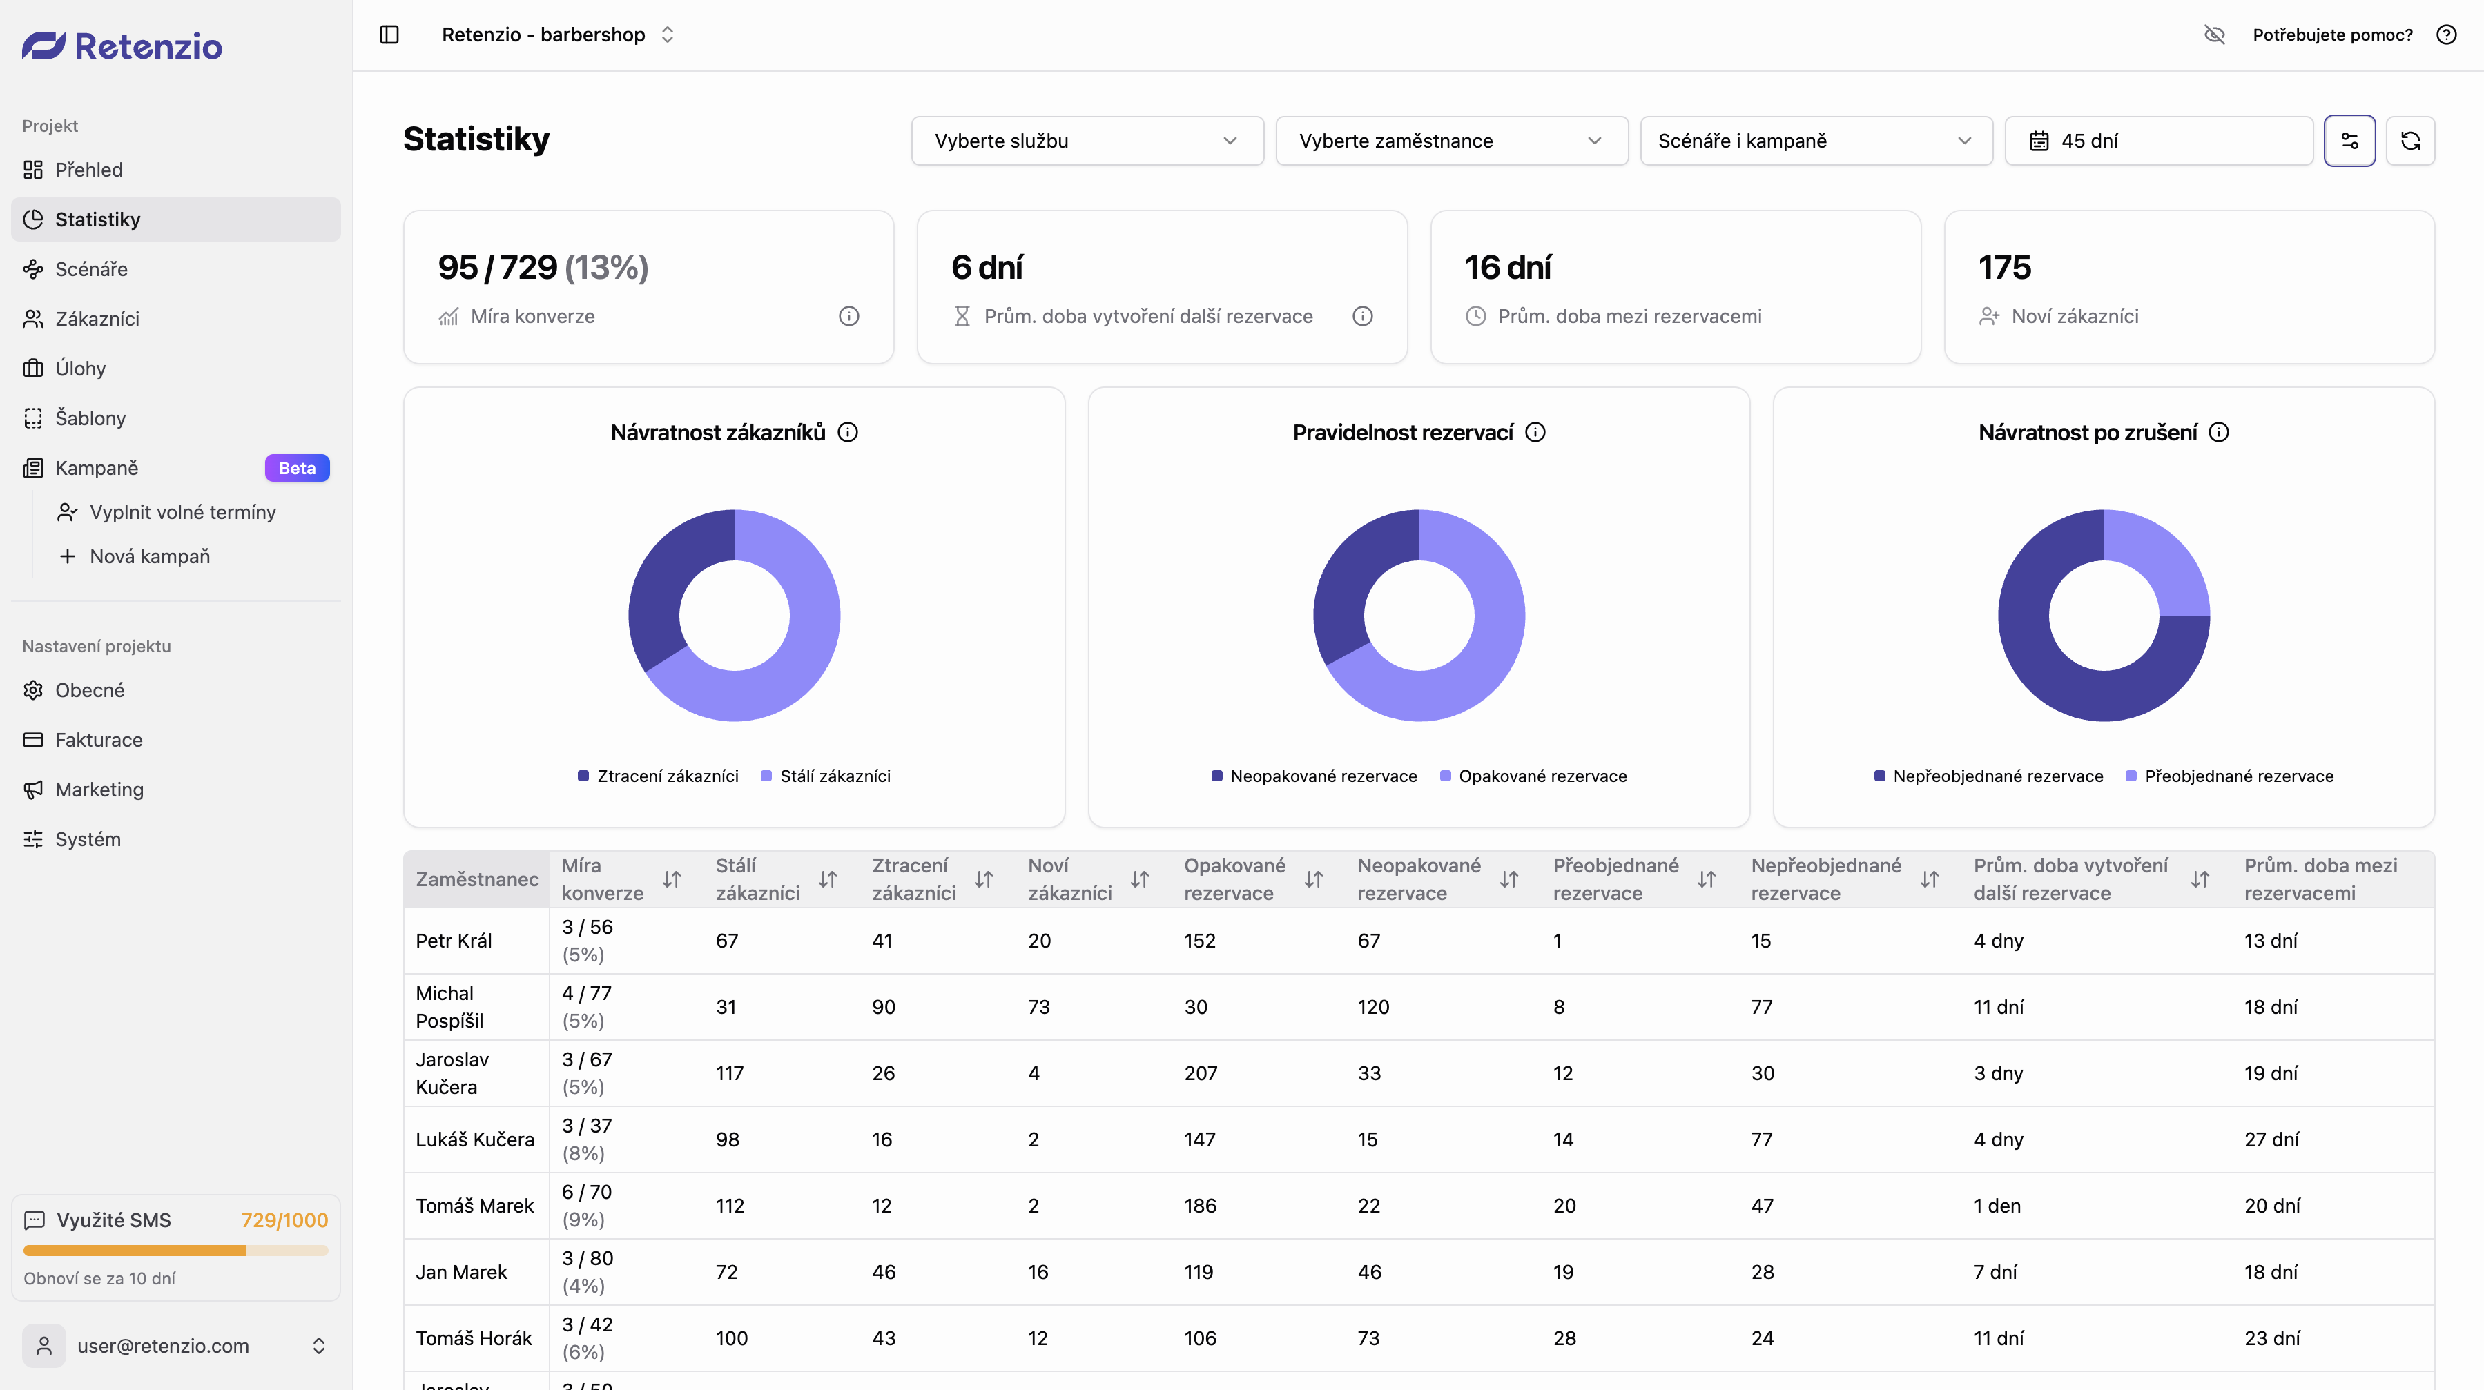Click Nová kampaň link
The image size is (2484, 1390).
[149, 556]
